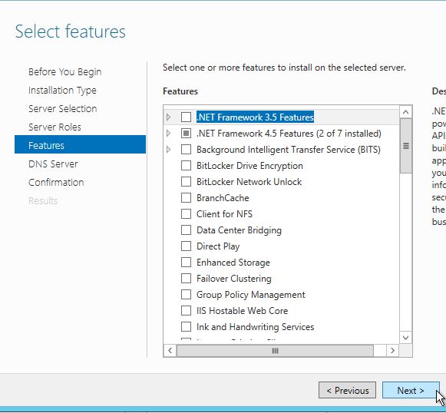Expand Background Intelligent Transfer Service node
446x413 pixels.
tap(168, 150)
